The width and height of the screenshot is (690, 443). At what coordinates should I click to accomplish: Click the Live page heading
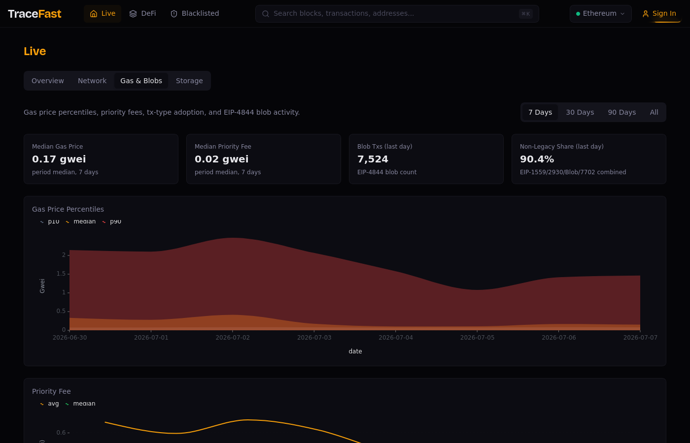coord(34,51)
